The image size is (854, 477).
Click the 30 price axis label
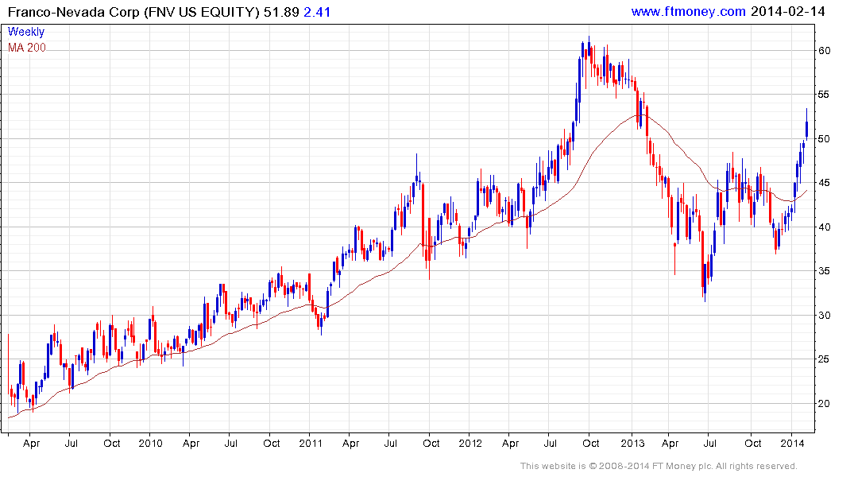825,315
